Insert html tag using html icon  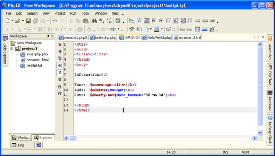(183, 29)
